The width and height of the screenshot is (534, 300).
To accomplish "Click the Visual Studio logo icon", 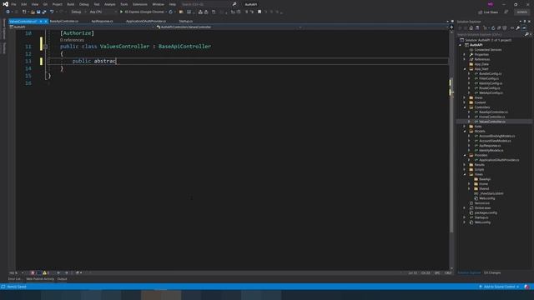I will pyautogui.click(x=6, y=4).
